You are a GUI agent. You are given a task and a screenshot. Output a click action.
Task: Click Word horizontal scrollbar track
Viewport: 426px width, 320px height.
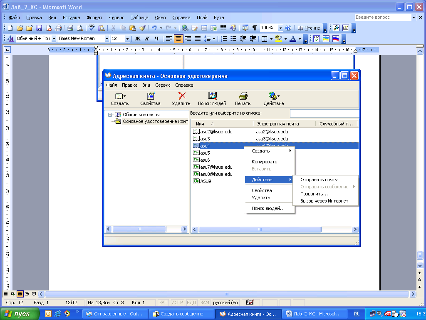[x=227, y=294]
